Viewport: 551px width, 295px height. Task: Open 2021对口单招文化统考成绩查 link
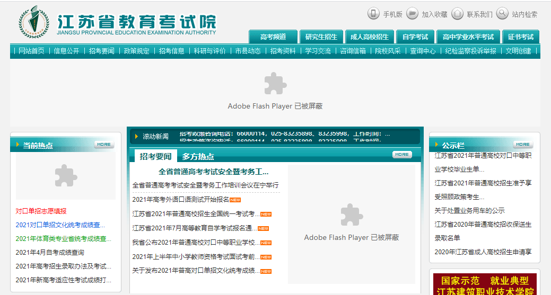point(60,225)
